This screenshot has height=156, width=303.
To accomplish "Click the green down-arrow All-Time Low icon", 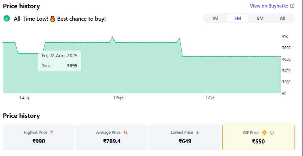I will pyautogui.click(x=7, y=18).
